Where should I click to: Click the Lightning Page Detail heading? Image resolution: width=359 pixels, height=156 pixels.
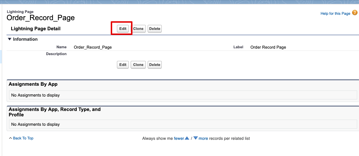click(36, 29)
